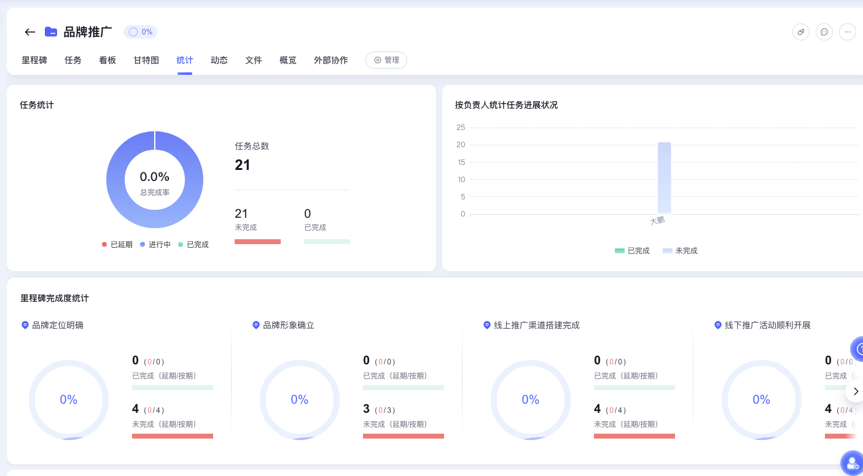Click red 未完成 bar under 品牌定位明确
Image resolution: width=863 pixels, height=476 pixels.
(x=173, y=436)
